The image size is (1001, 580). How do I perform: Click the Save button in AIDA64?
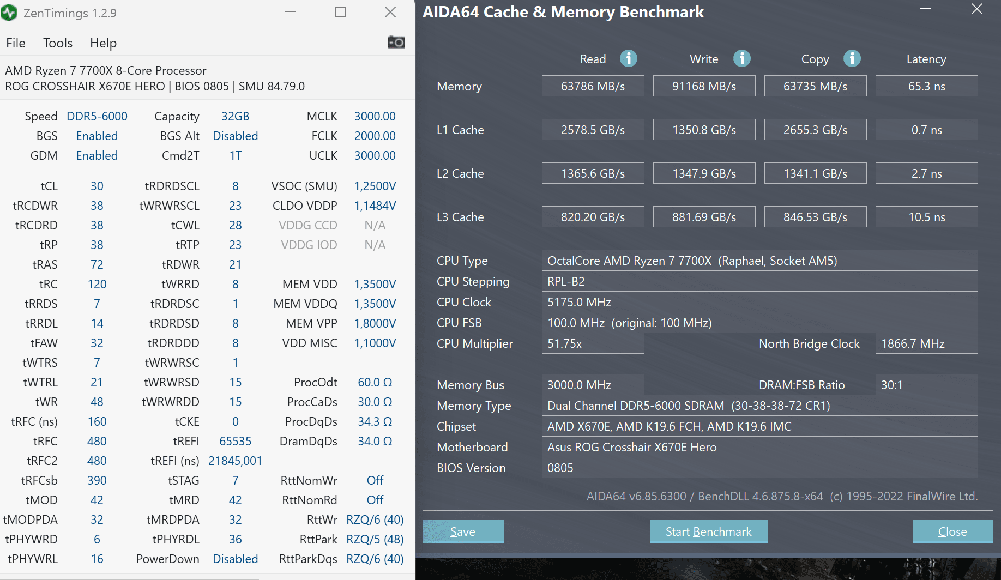(x=463, y=531)
